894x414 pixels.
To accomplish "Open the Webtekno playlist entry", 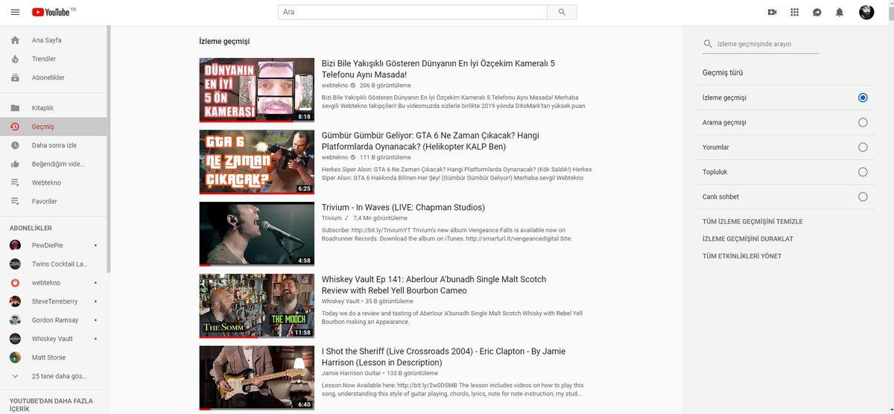I will point(54,182).
